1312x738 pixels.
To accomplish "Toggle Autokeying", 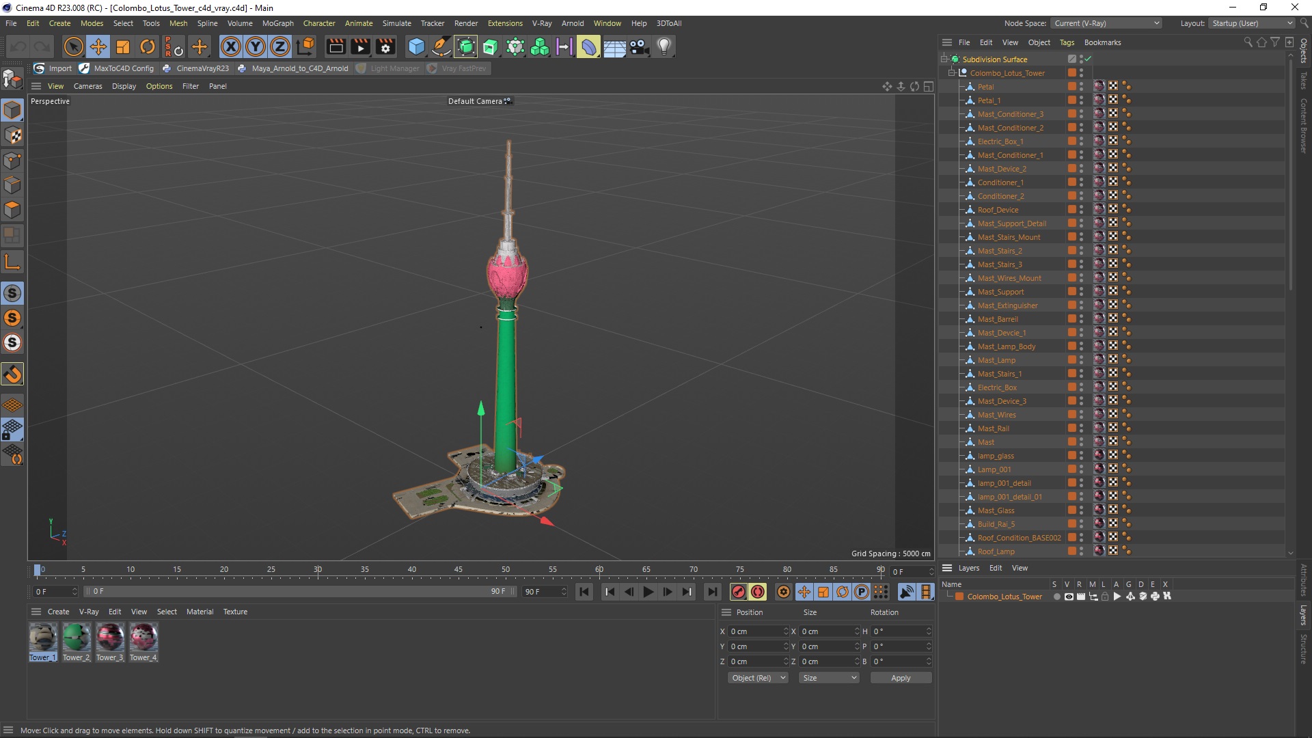I will click(x=758, y=592).
